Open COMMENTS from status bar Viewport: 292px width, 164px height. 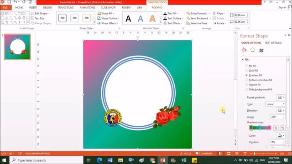204,154
